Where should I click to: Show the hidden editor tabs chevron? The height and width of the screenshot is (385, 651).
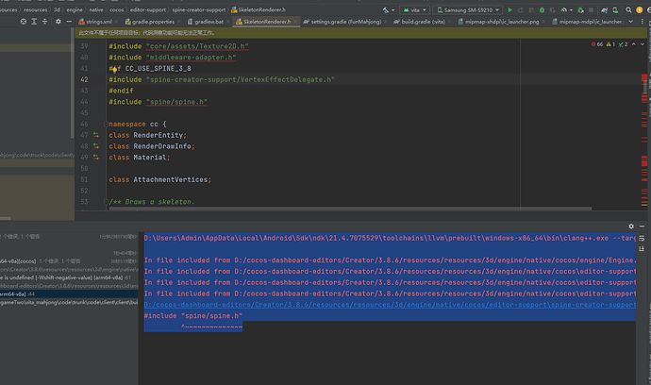(631, 22)
